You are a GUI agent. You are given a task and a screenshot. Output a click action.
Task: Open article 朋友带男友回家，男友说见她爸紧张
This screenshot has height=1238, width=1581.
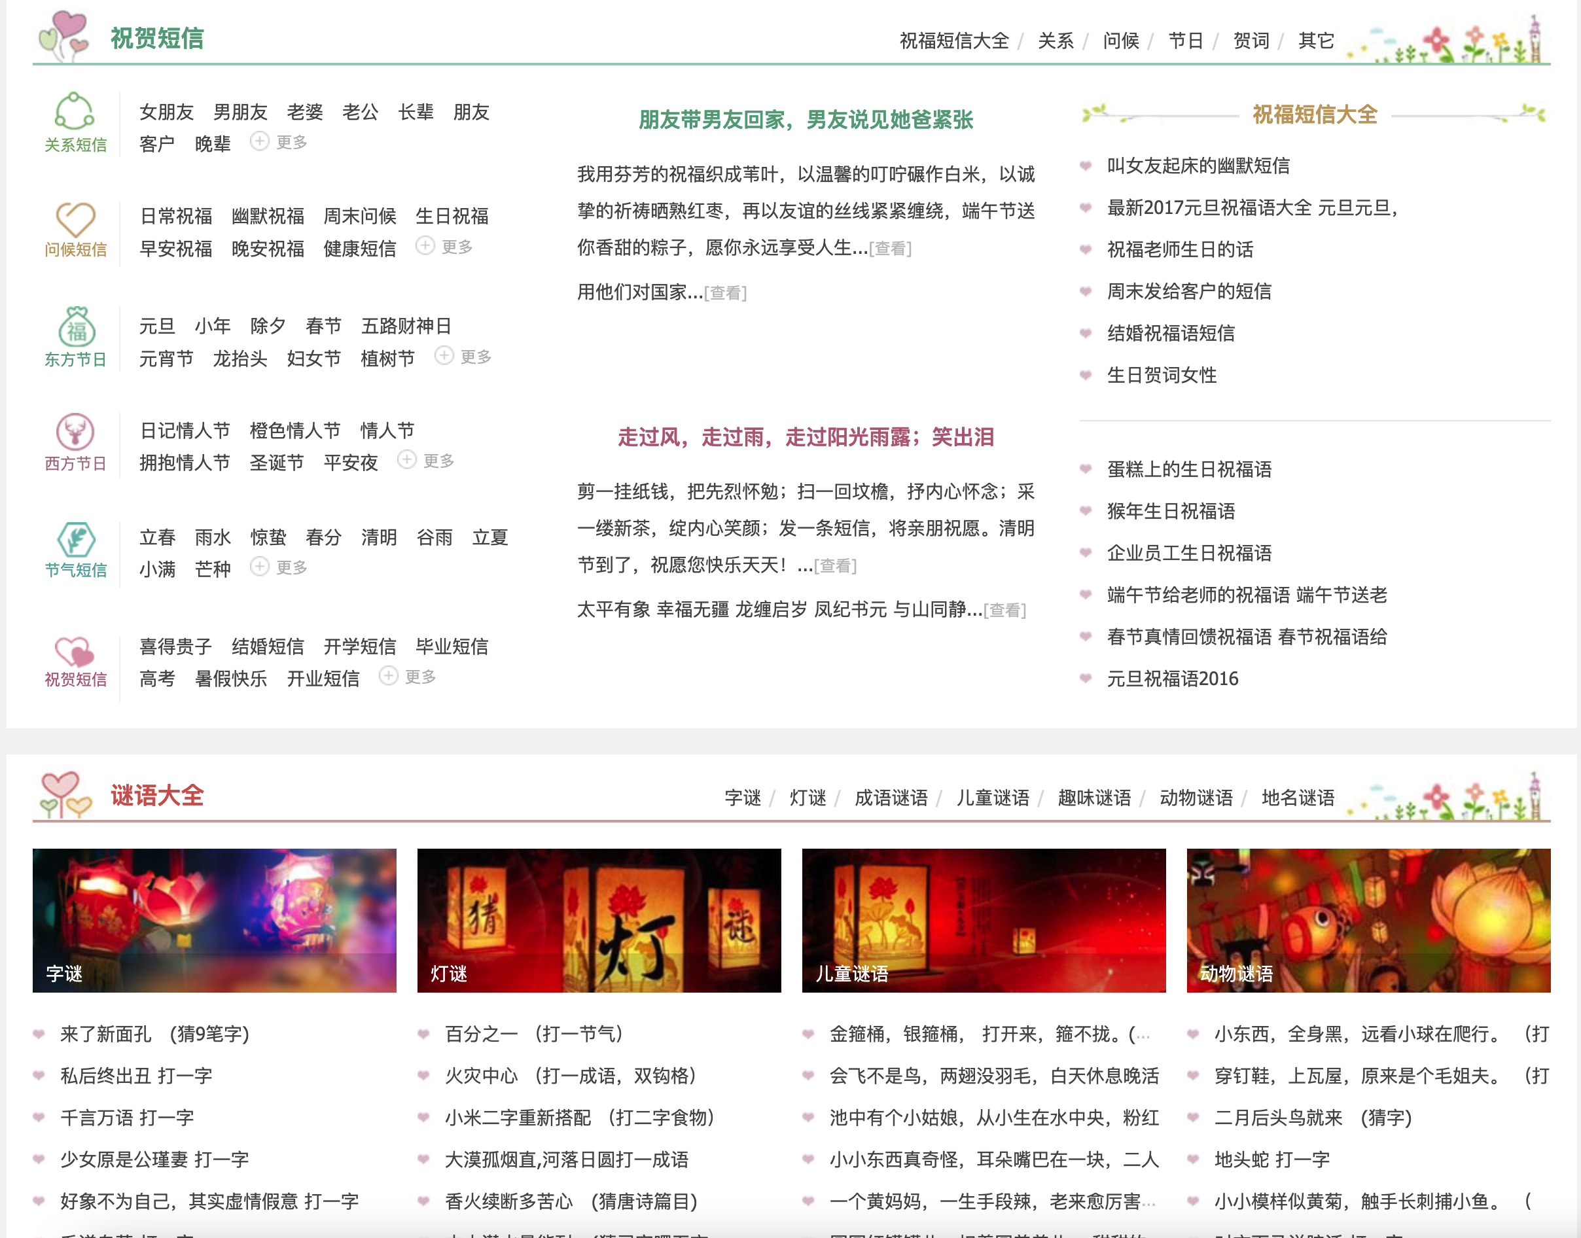(806, 120)
